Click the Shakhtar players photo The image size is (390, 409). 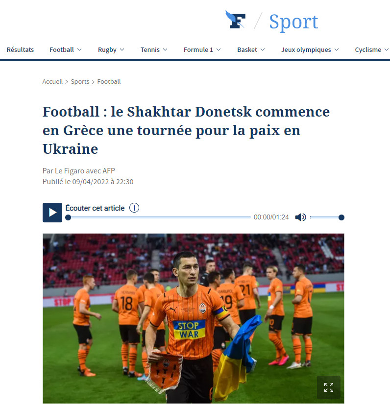194,318
